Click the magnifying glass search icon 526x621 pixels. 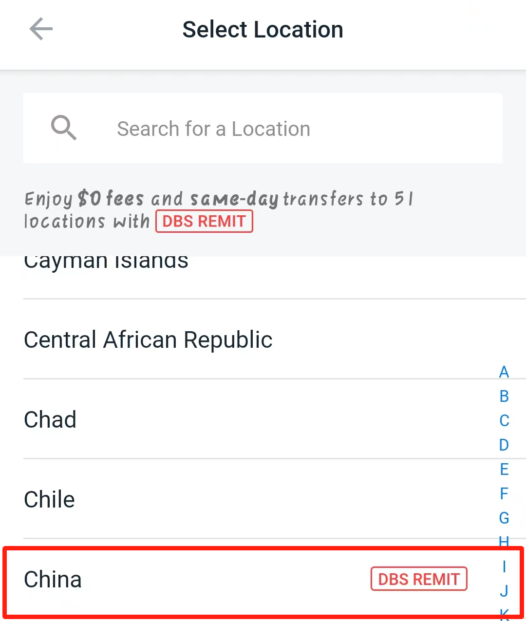pos(64,128)
